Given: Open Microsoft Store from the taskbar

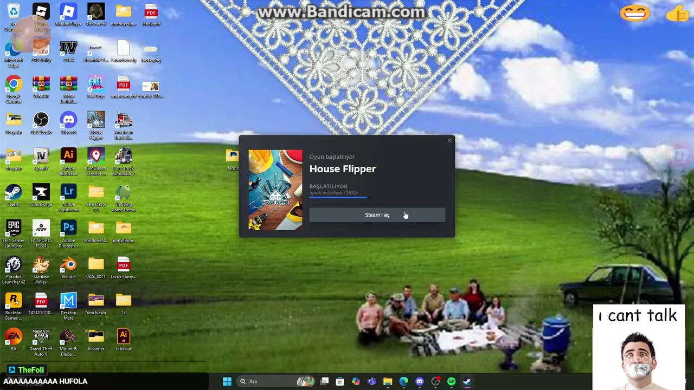Looking at the screenshot, I should pos(340,381).
